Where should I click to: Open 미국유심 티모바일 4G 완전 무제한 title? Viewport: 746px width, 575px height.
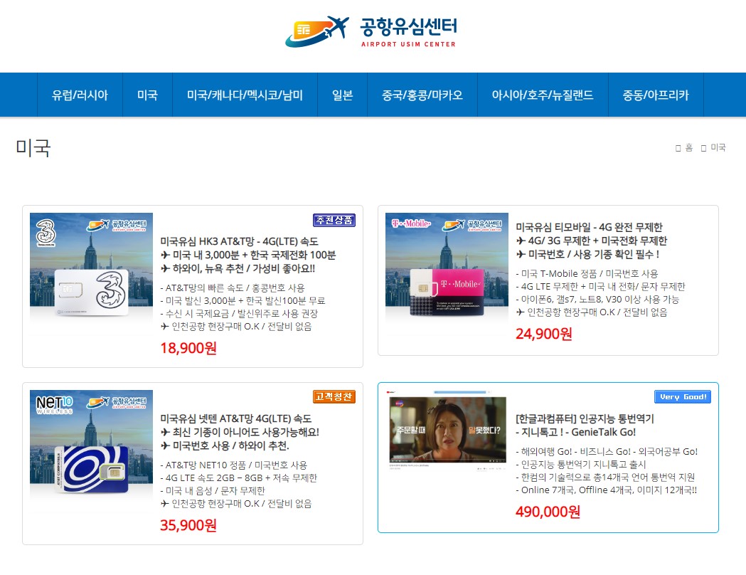(x=589, y=227)
